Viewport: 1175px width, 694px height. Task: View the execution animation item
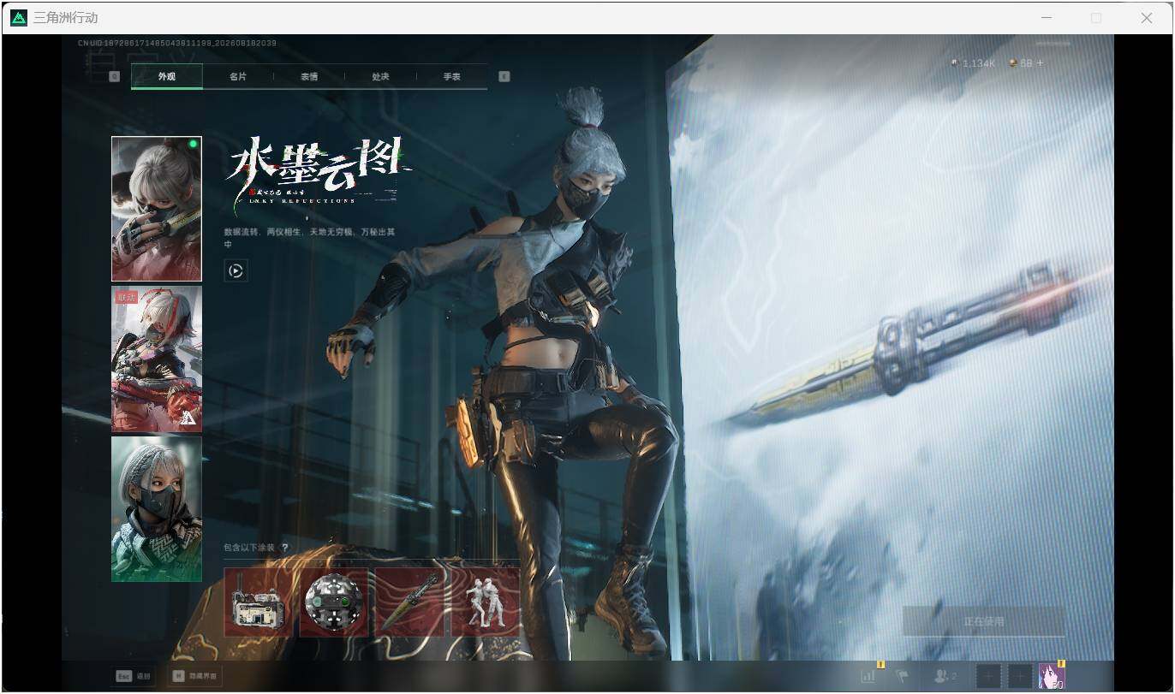coord(486,602)
